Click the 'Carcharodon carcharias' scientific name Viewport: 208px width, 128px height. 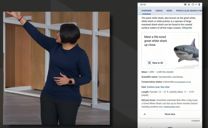(171, 77)
